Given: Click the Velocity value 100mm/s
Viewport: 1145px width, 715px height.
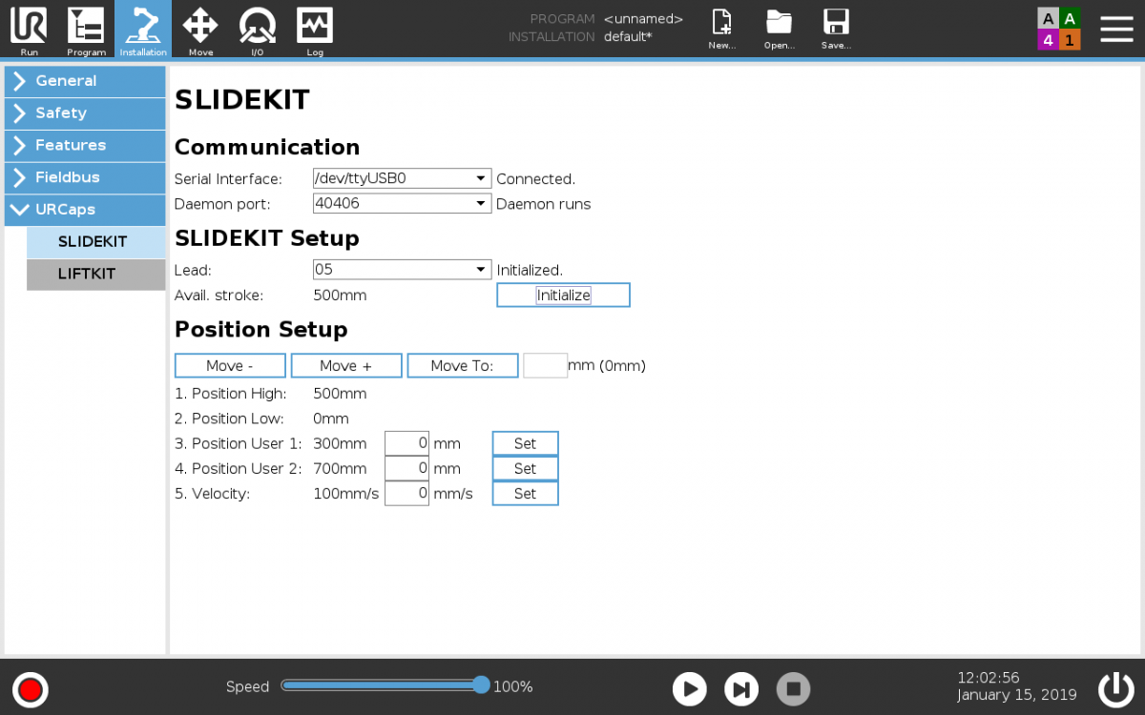Looking at the screenshot, I should tap(346, 494).
